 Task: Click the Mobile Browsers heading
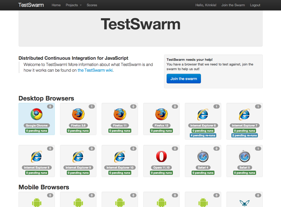click(44, 187)
